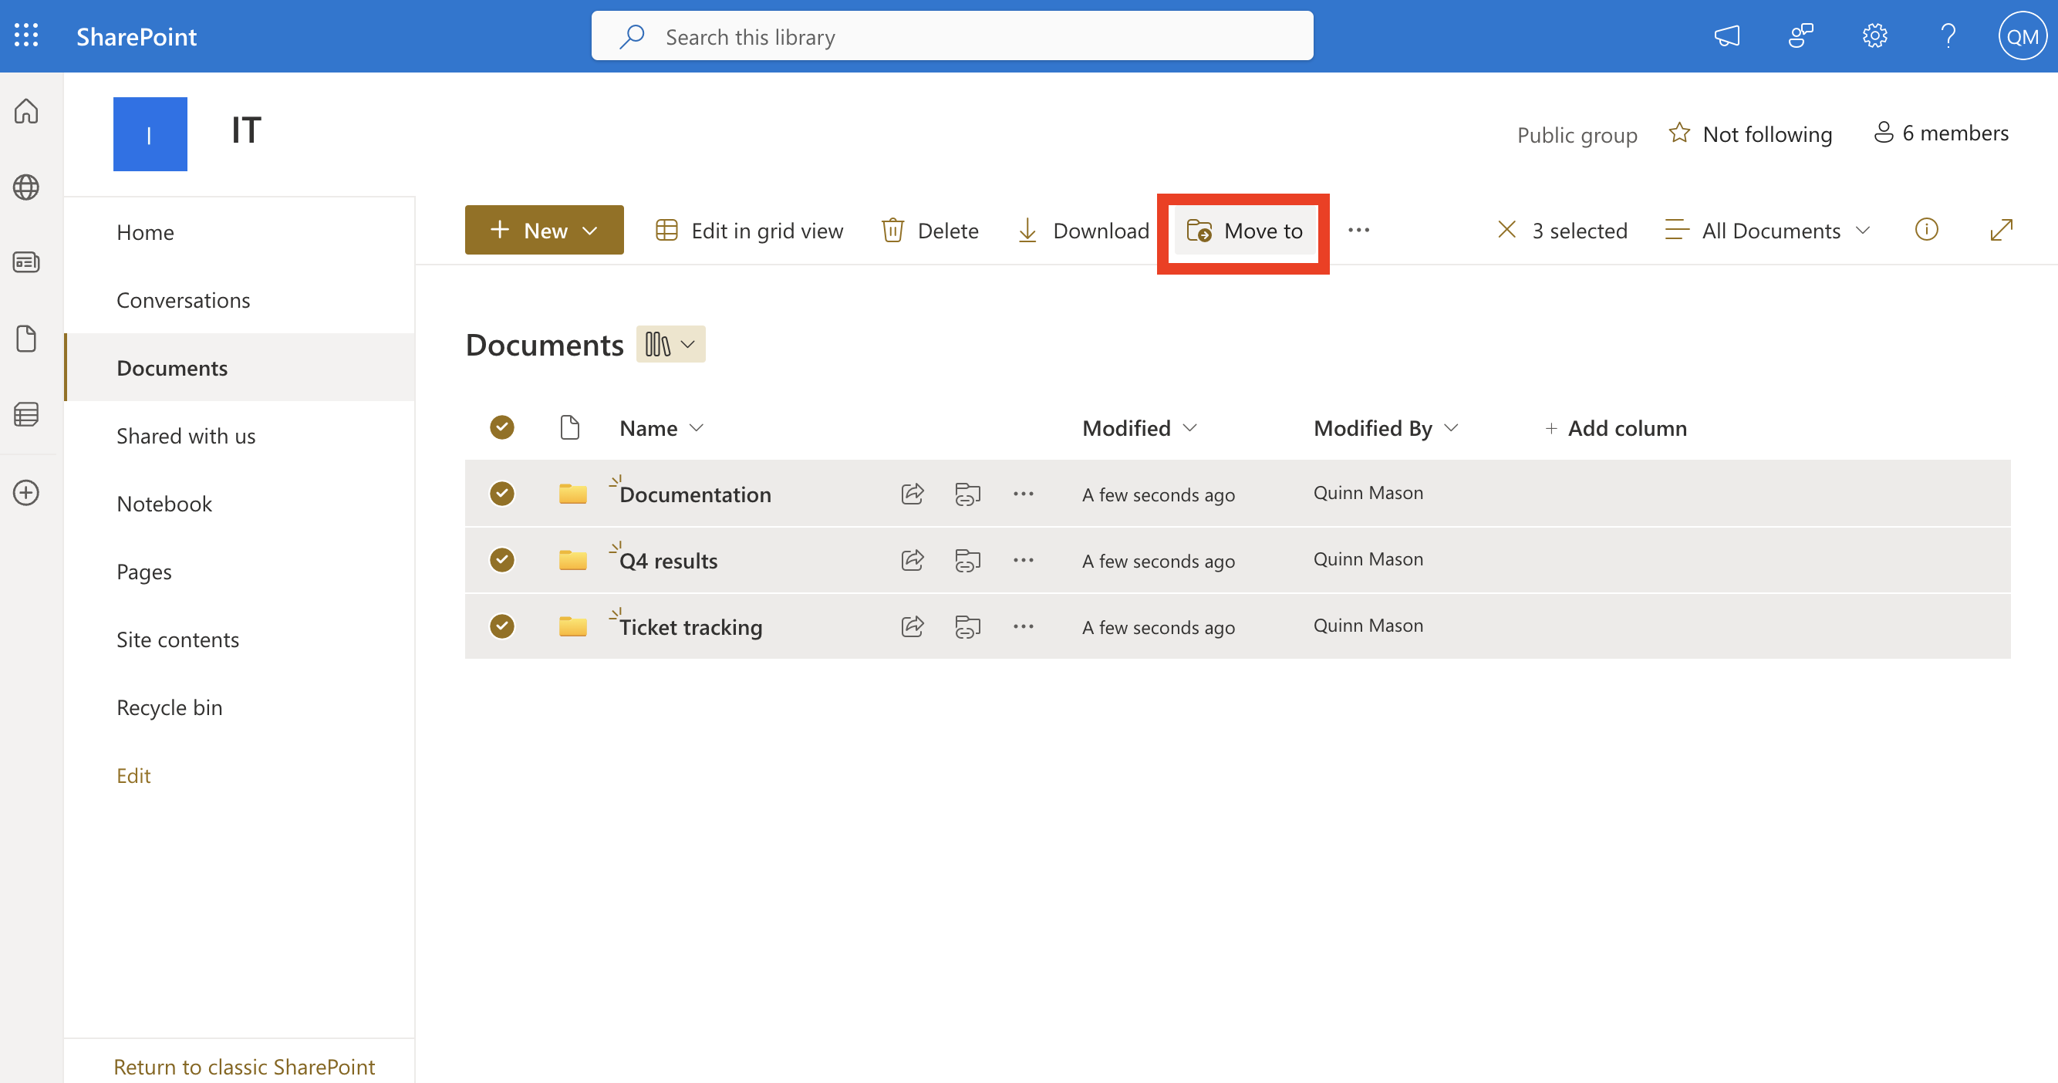The width and height of the screenshot is (2058, 1083).
Task: Open the Ticket tracking folder name
Action: pos(690,627)
